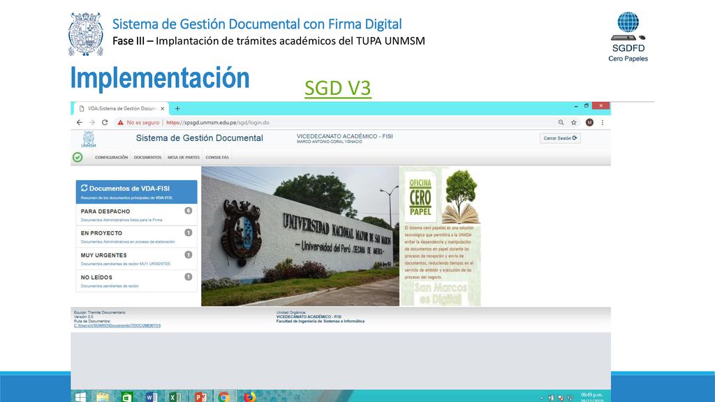Open the Chrome profile avatar M

pyautogui.click(x=589, y=123)
